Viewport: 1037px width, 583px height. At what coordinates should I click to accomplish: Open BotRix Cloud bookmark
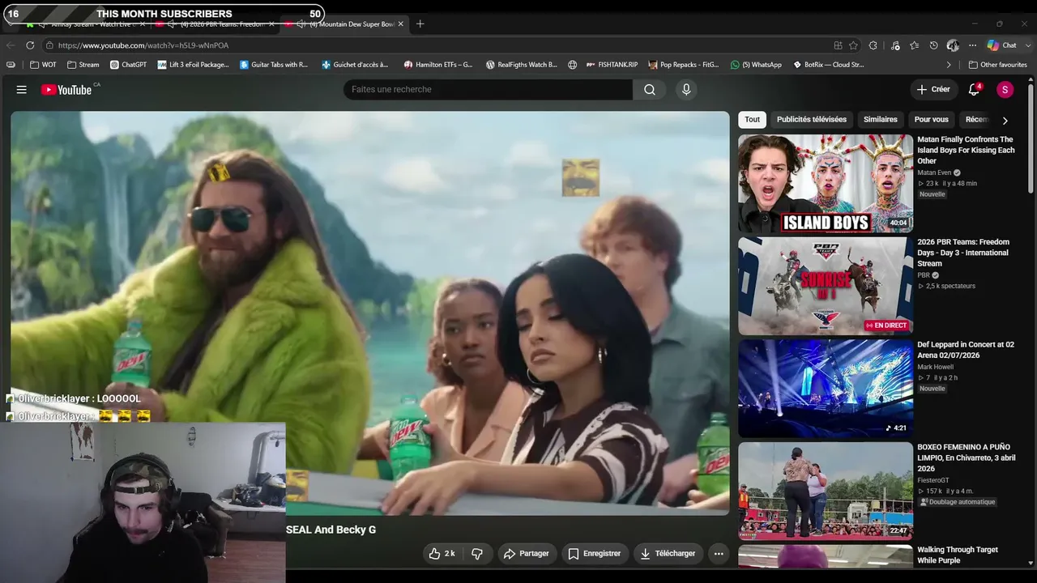tap(828, 65)
